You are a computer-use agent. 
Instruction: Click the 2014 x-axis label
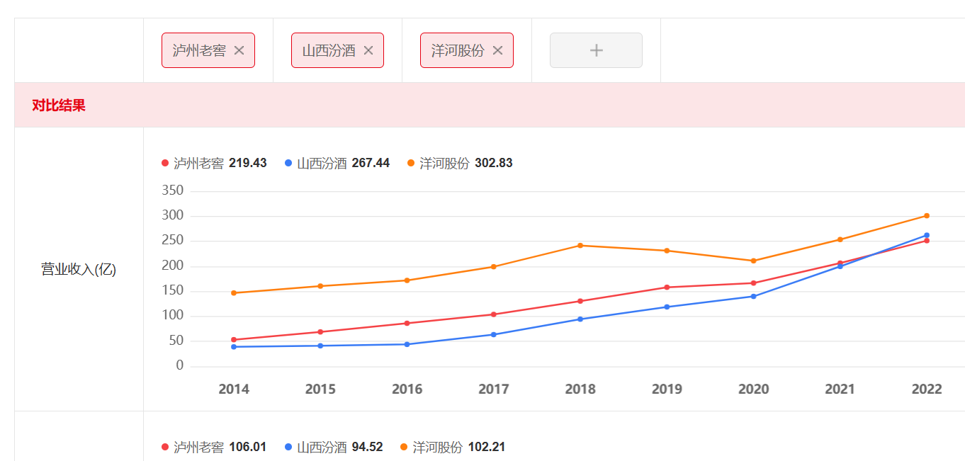234,389
